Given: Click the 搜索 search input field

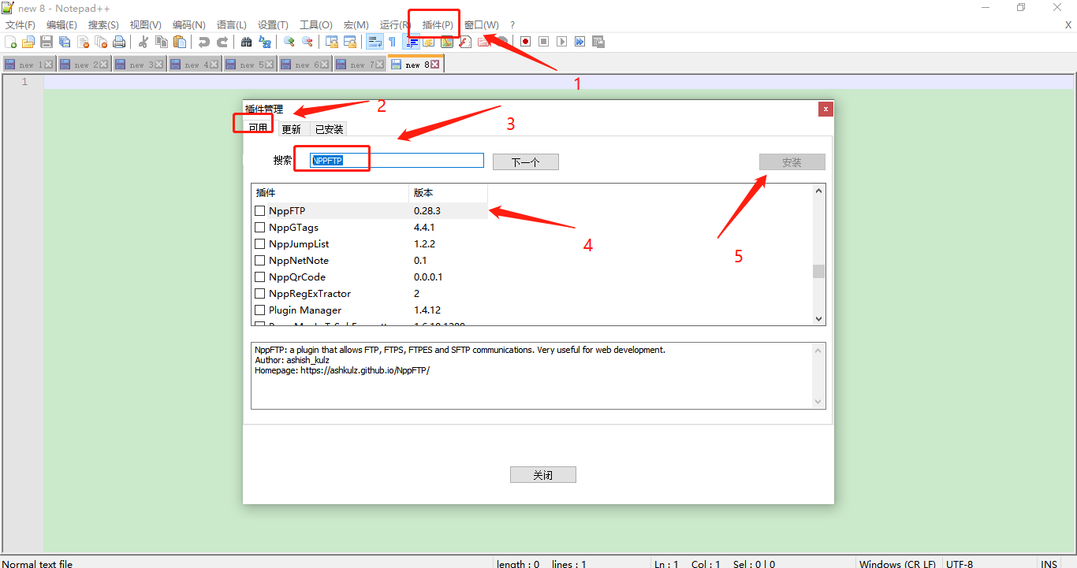Looking at the screenshot, I should click(397, 161).
